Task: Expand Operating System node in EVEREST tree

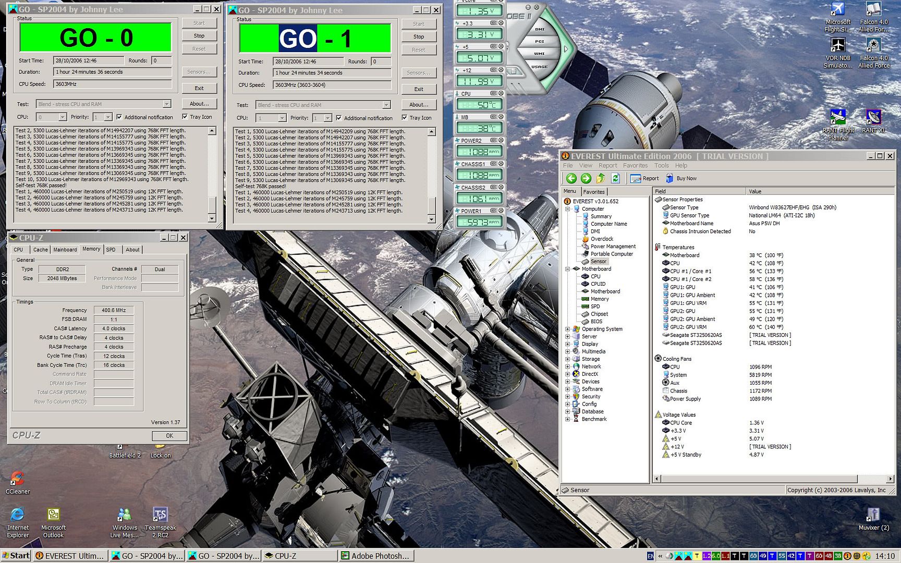Action: coord(568,329)
